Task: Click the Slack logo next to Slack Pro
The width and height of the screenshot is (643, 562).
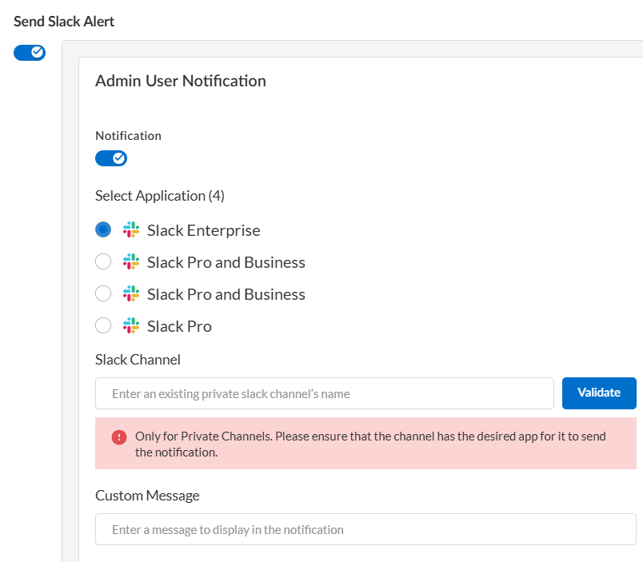Action: pos(131,326)
